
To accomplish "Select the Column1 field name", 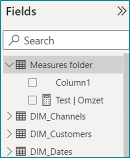I will 73,83.
